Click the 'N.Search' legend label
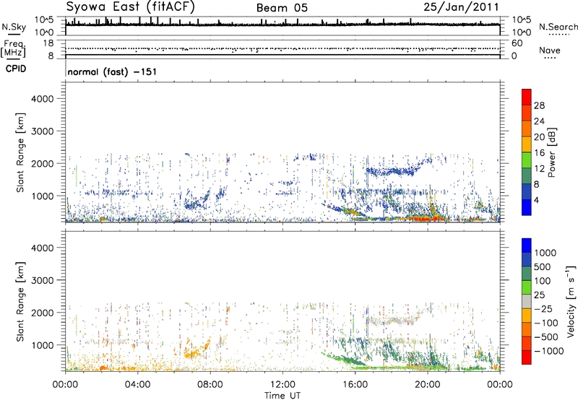This screenshot has width=578, height=400. click(558, 27)
